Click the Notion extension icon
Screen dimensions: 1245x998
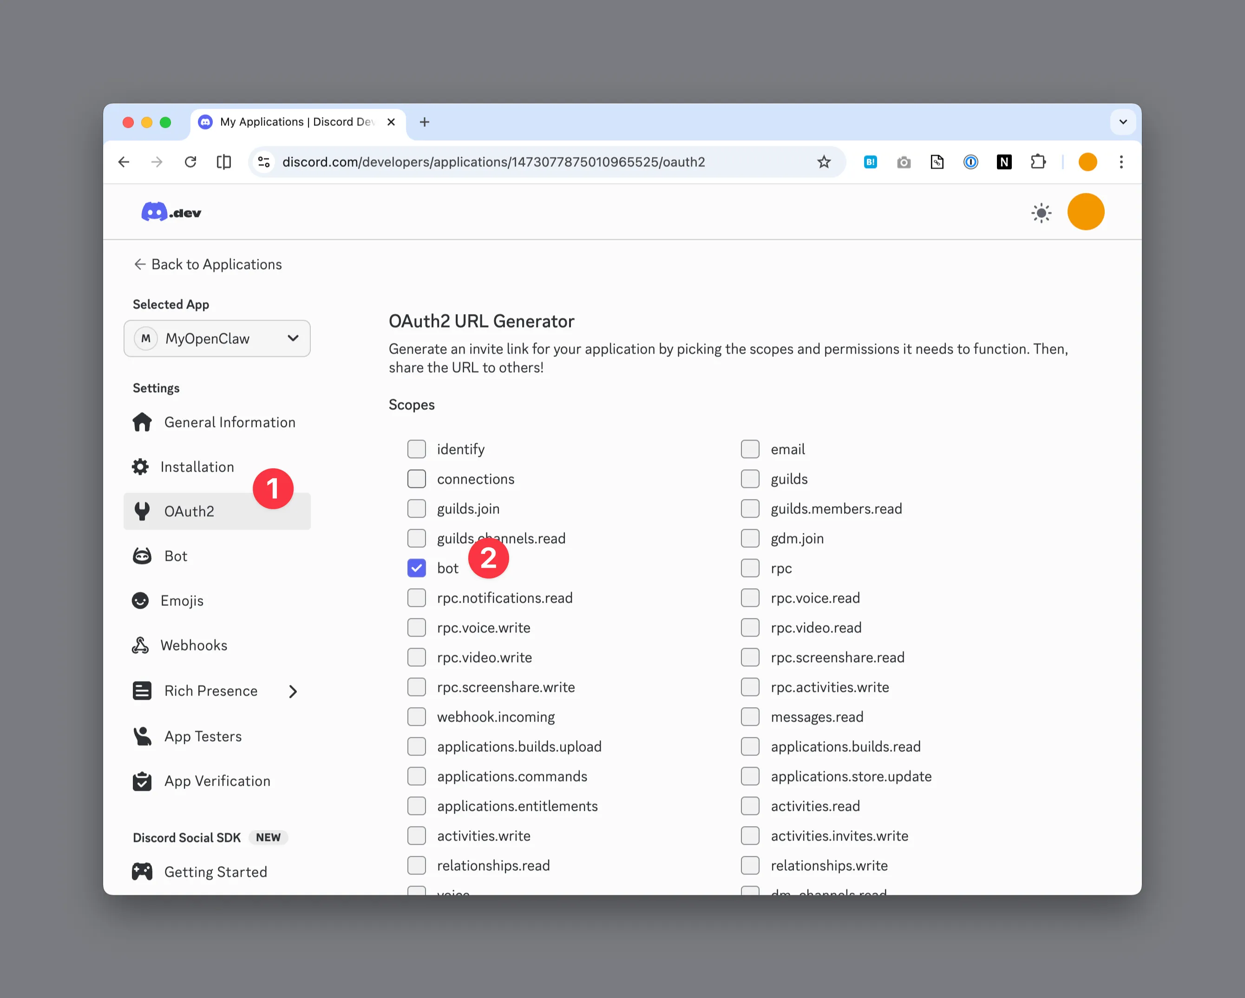coord(1003,162)
